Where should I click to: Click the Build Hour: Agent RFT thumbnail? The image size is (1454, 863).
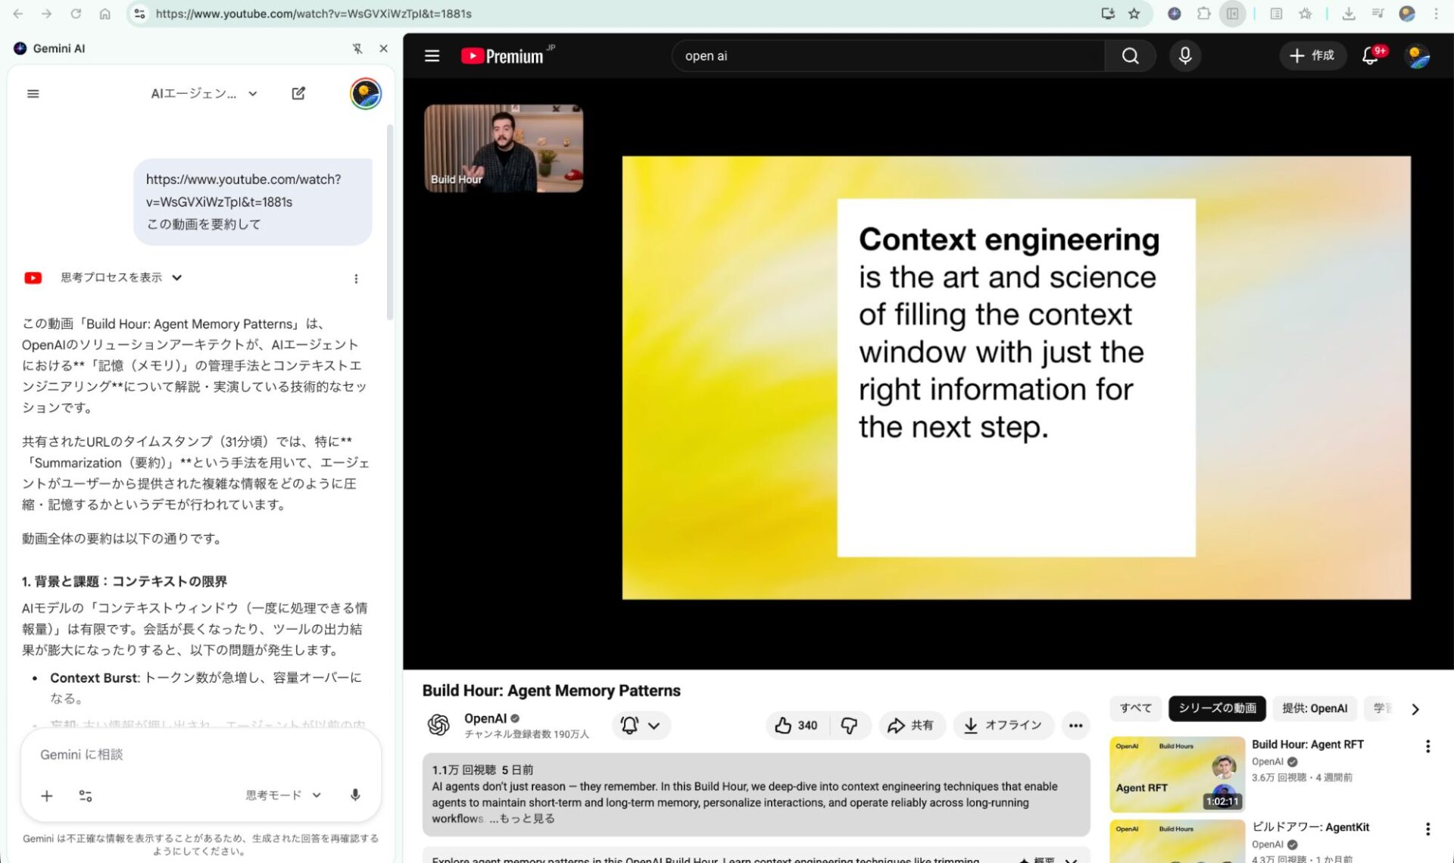(1176, 773)
